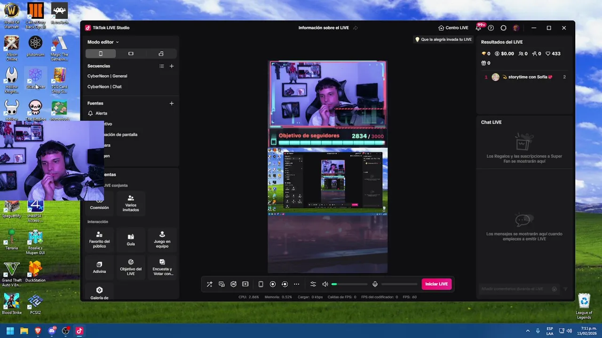The width and height of the screenshot is (602, 338).
Task: Mute the speaker volume icon
Action: 325,284
